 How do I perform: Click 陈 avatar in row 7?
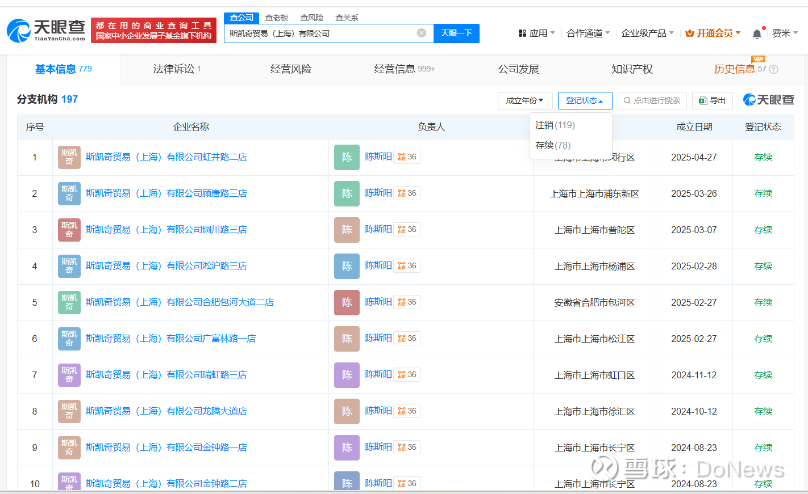coord(347,375)
